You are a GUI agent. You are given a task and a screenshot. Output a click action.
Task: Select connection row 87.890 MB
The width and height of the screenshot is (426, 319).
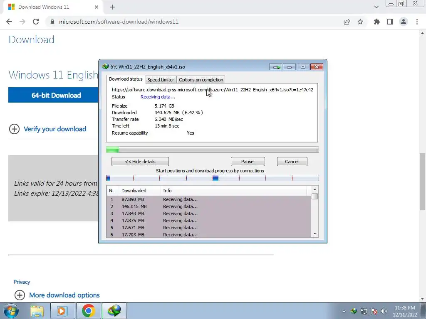click(x=209, y=199)
